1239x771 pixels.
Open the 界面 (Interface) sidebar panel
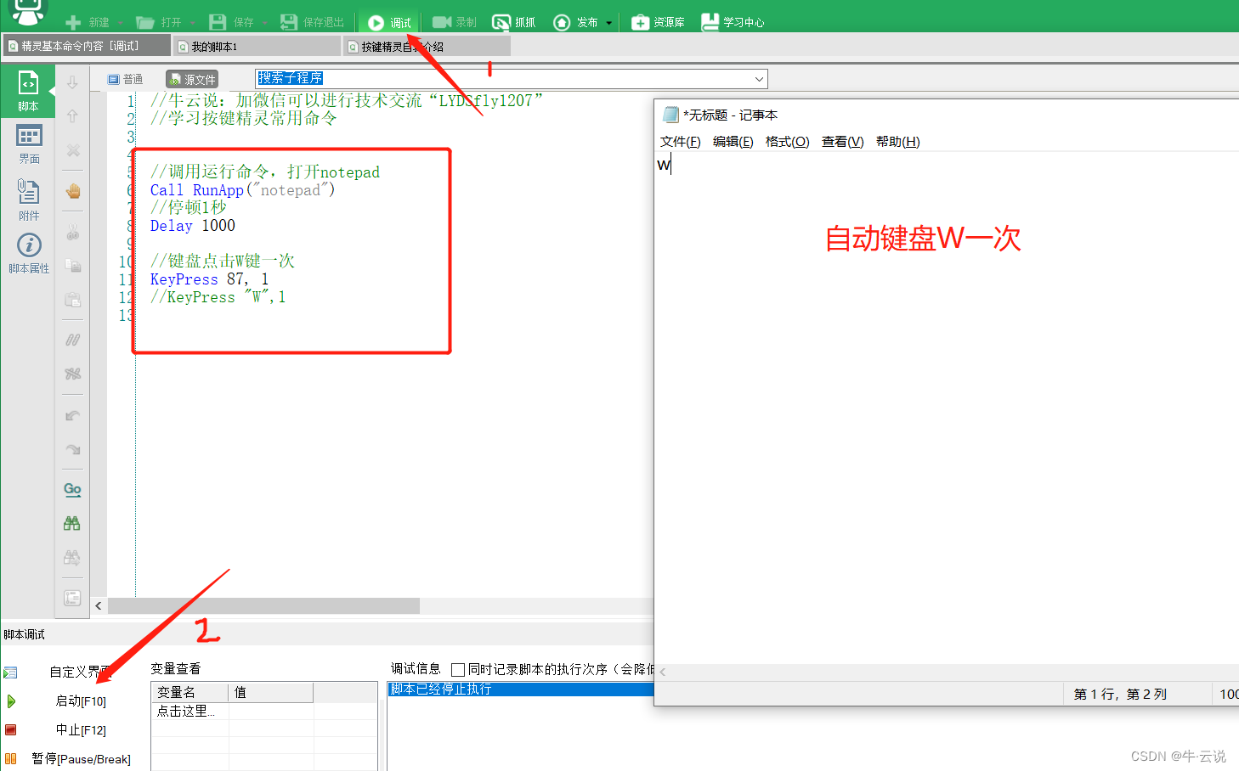pyautogui.click(x=29, y=144)
